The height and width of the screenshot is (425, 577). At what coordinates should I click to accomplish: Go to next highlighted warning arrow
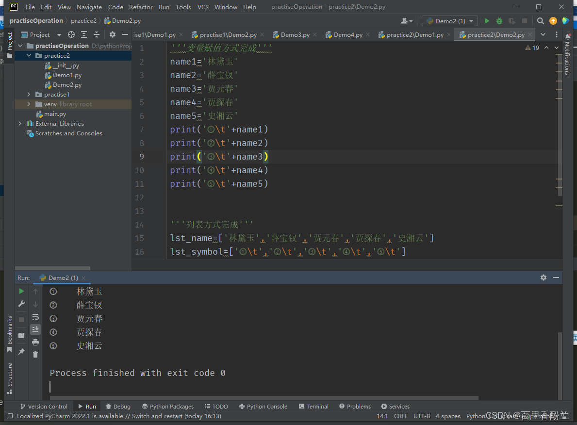click(x=557, y=48)
